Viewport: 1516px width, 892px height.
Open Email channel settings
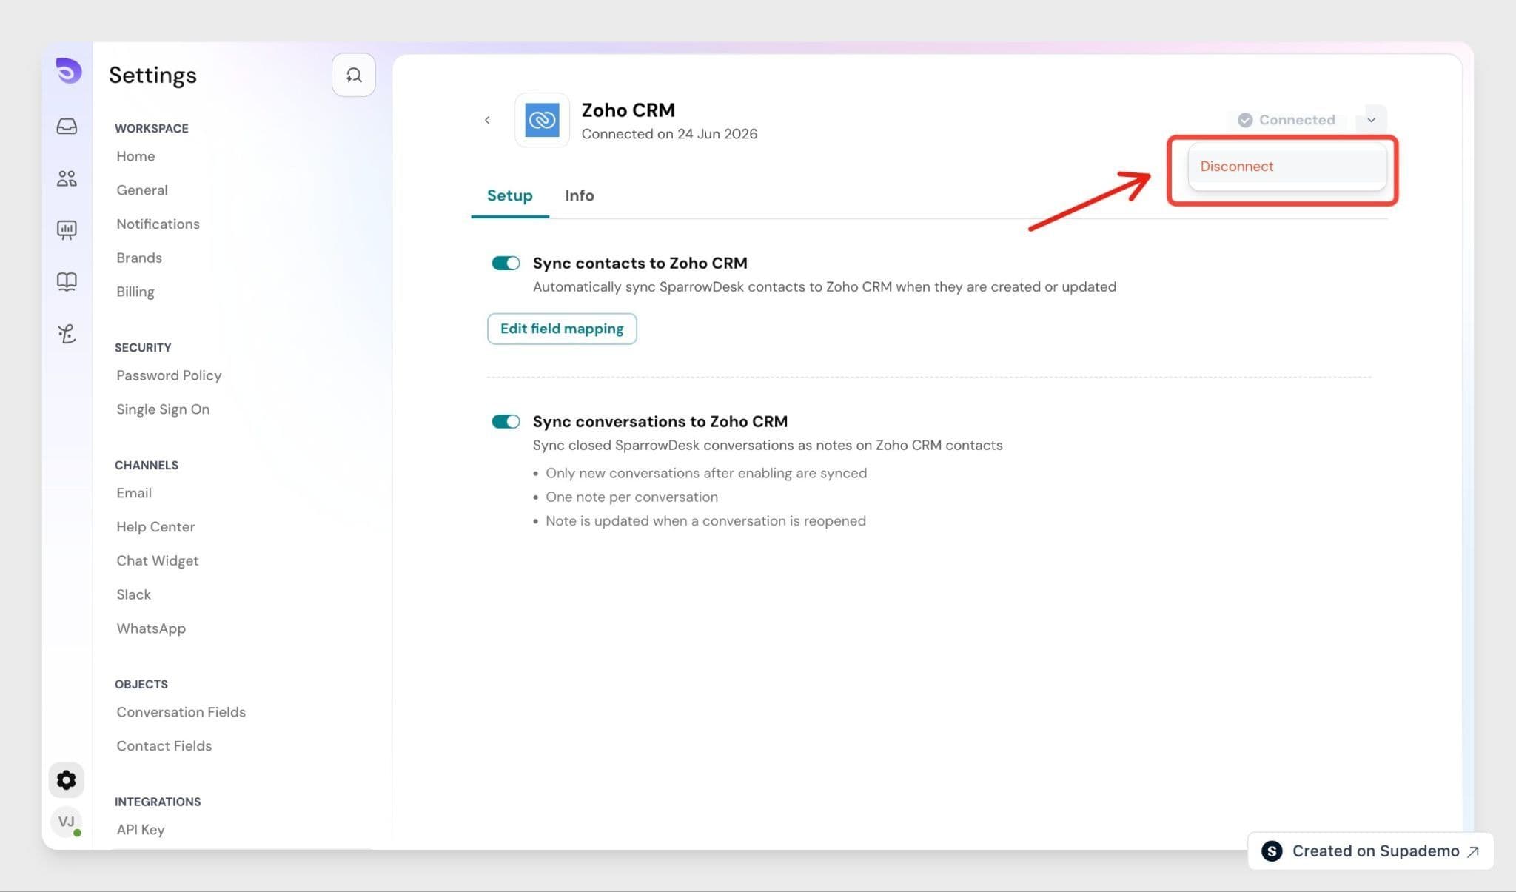coord(134,493)
